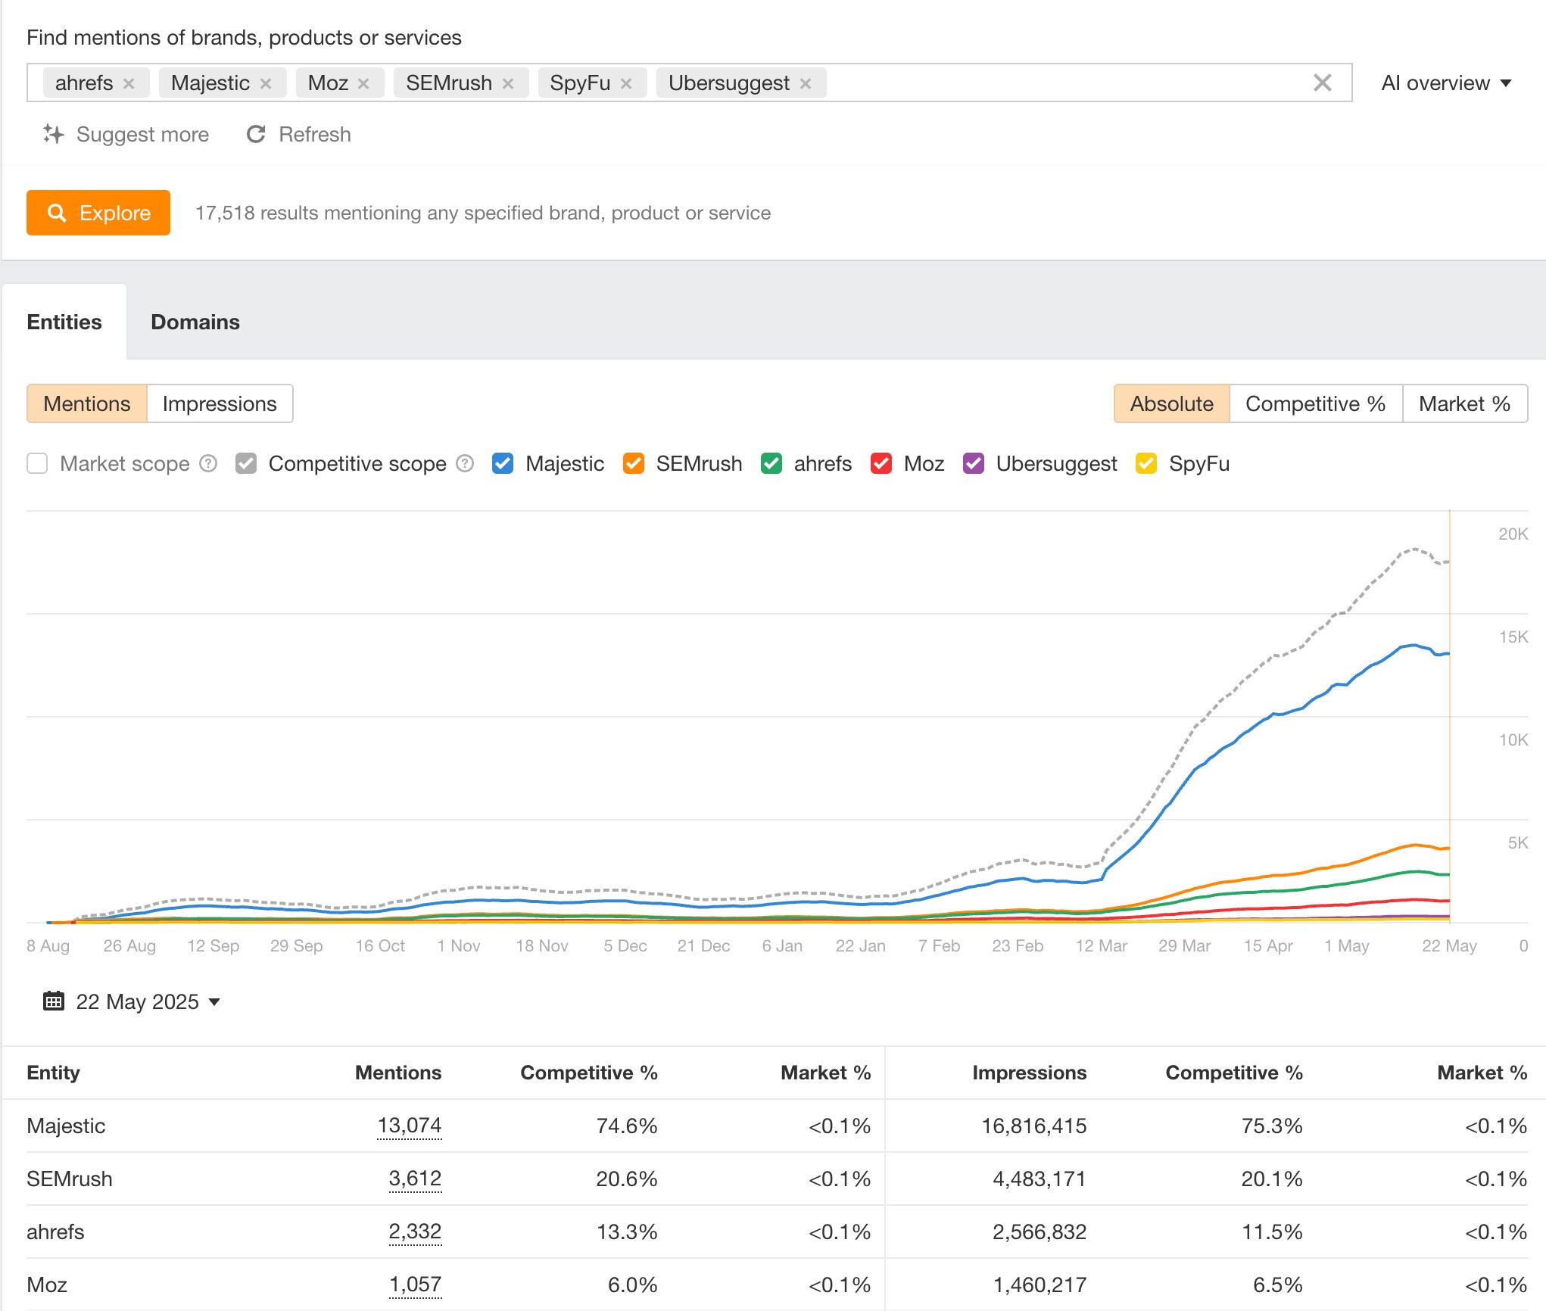Click the Suggest more sparkle icon
Viewport: 1546px width, 1311px height.
53,134
